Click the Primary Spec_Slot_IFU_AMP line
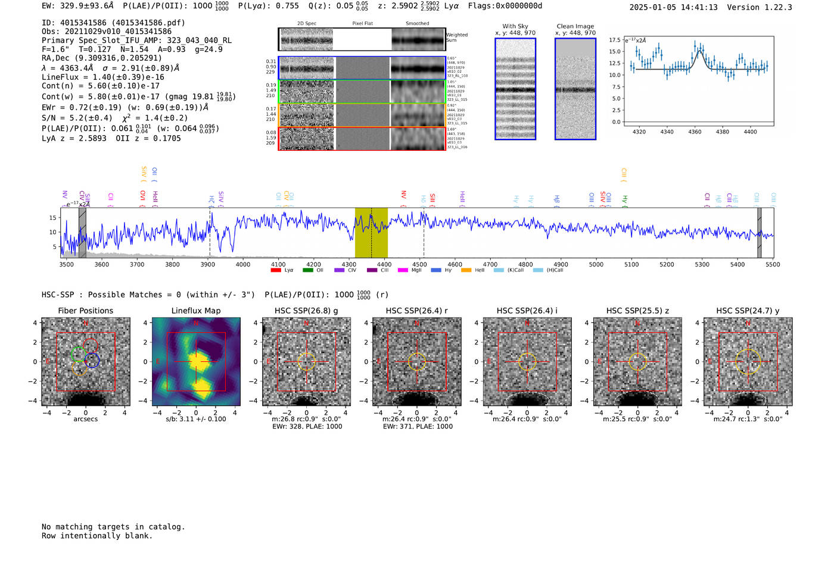 137,40
